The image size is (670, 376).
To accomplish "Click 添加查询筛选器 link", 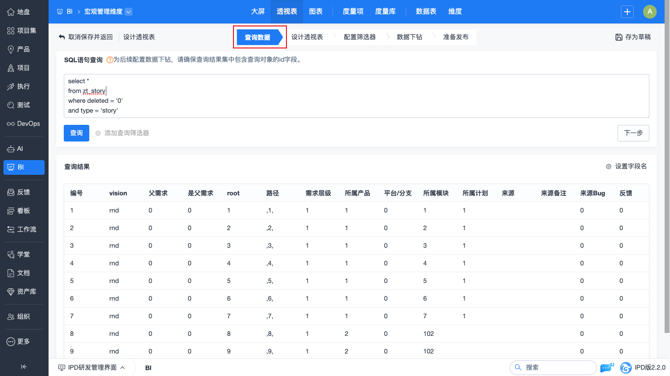I will 122,133.
